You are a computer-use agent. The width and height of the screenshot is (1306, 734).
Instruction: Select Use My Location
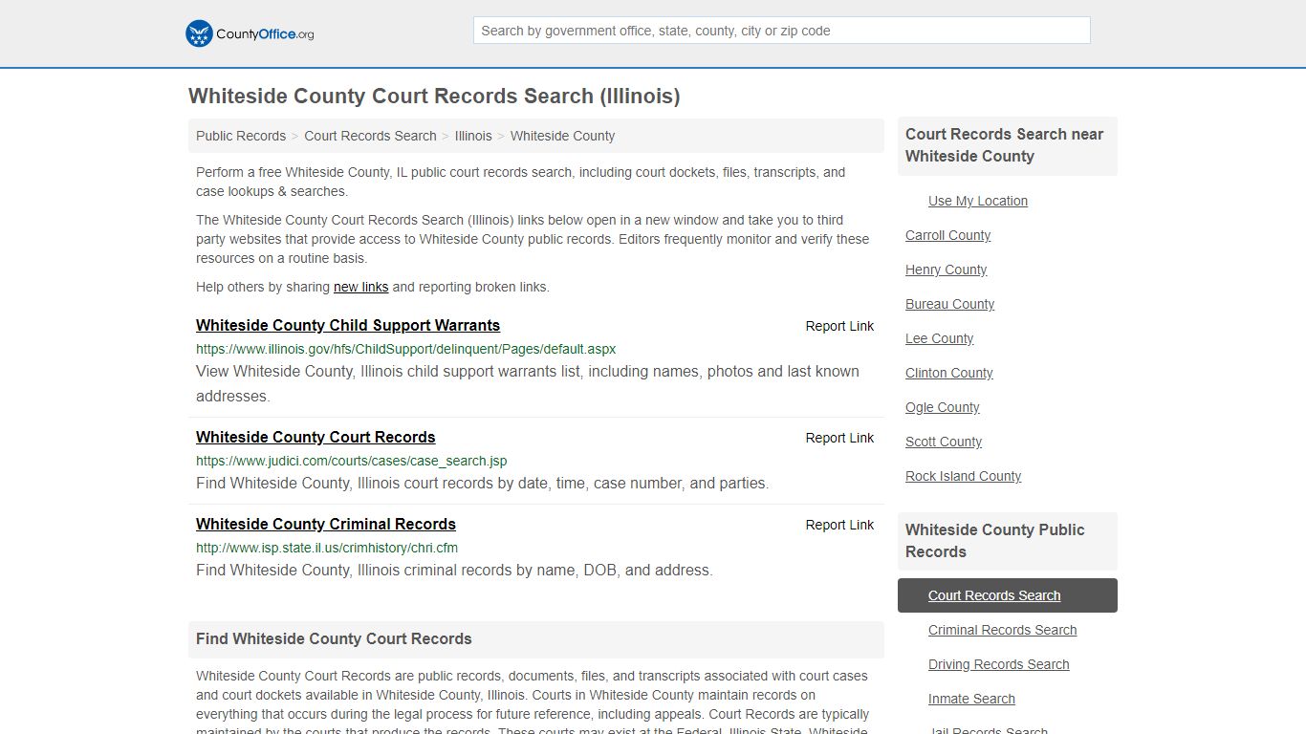[978, 201]
